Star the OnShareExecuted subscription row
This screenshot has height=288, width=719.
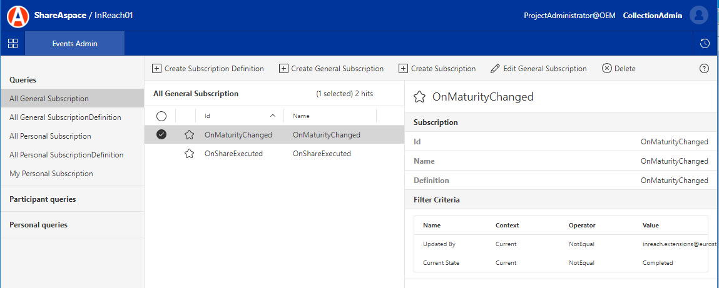189,154
